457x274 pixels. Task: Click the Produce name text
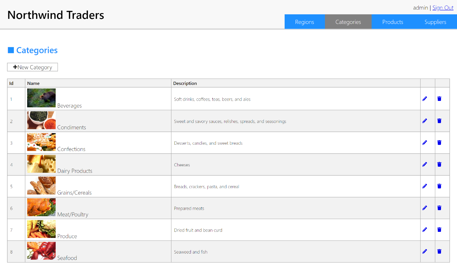[x=67, y=236]
